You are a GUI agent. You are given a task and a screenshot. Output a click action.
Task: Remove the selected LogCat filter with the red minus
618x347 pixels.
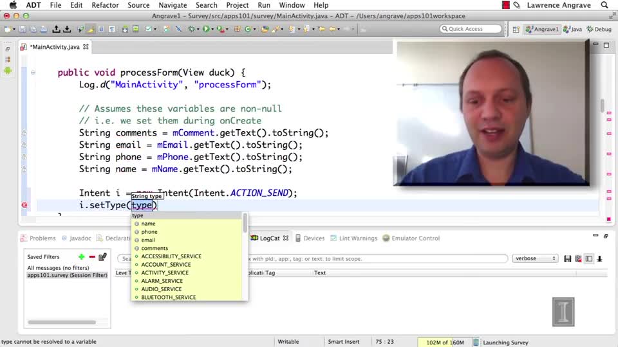92,256
